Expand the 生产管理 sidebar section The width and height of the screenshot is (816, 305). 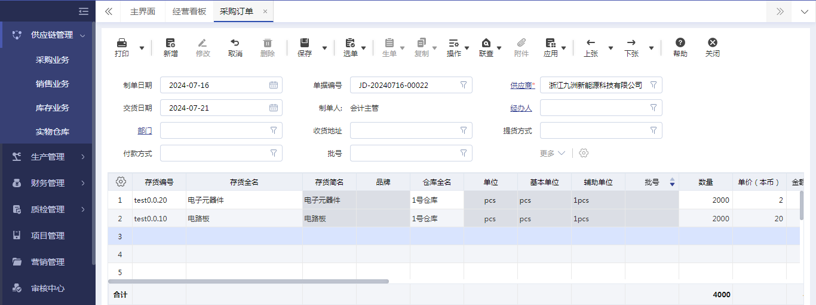coord(48,157)
